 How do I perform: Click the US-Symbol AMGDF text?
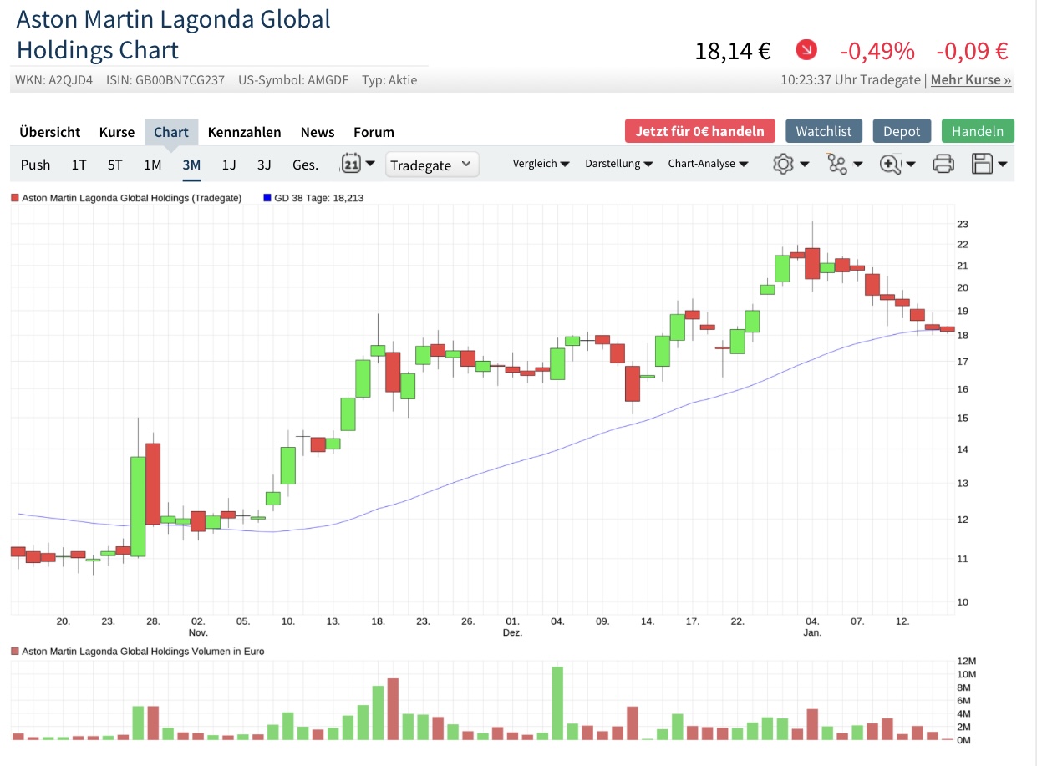tap(292, 80)
